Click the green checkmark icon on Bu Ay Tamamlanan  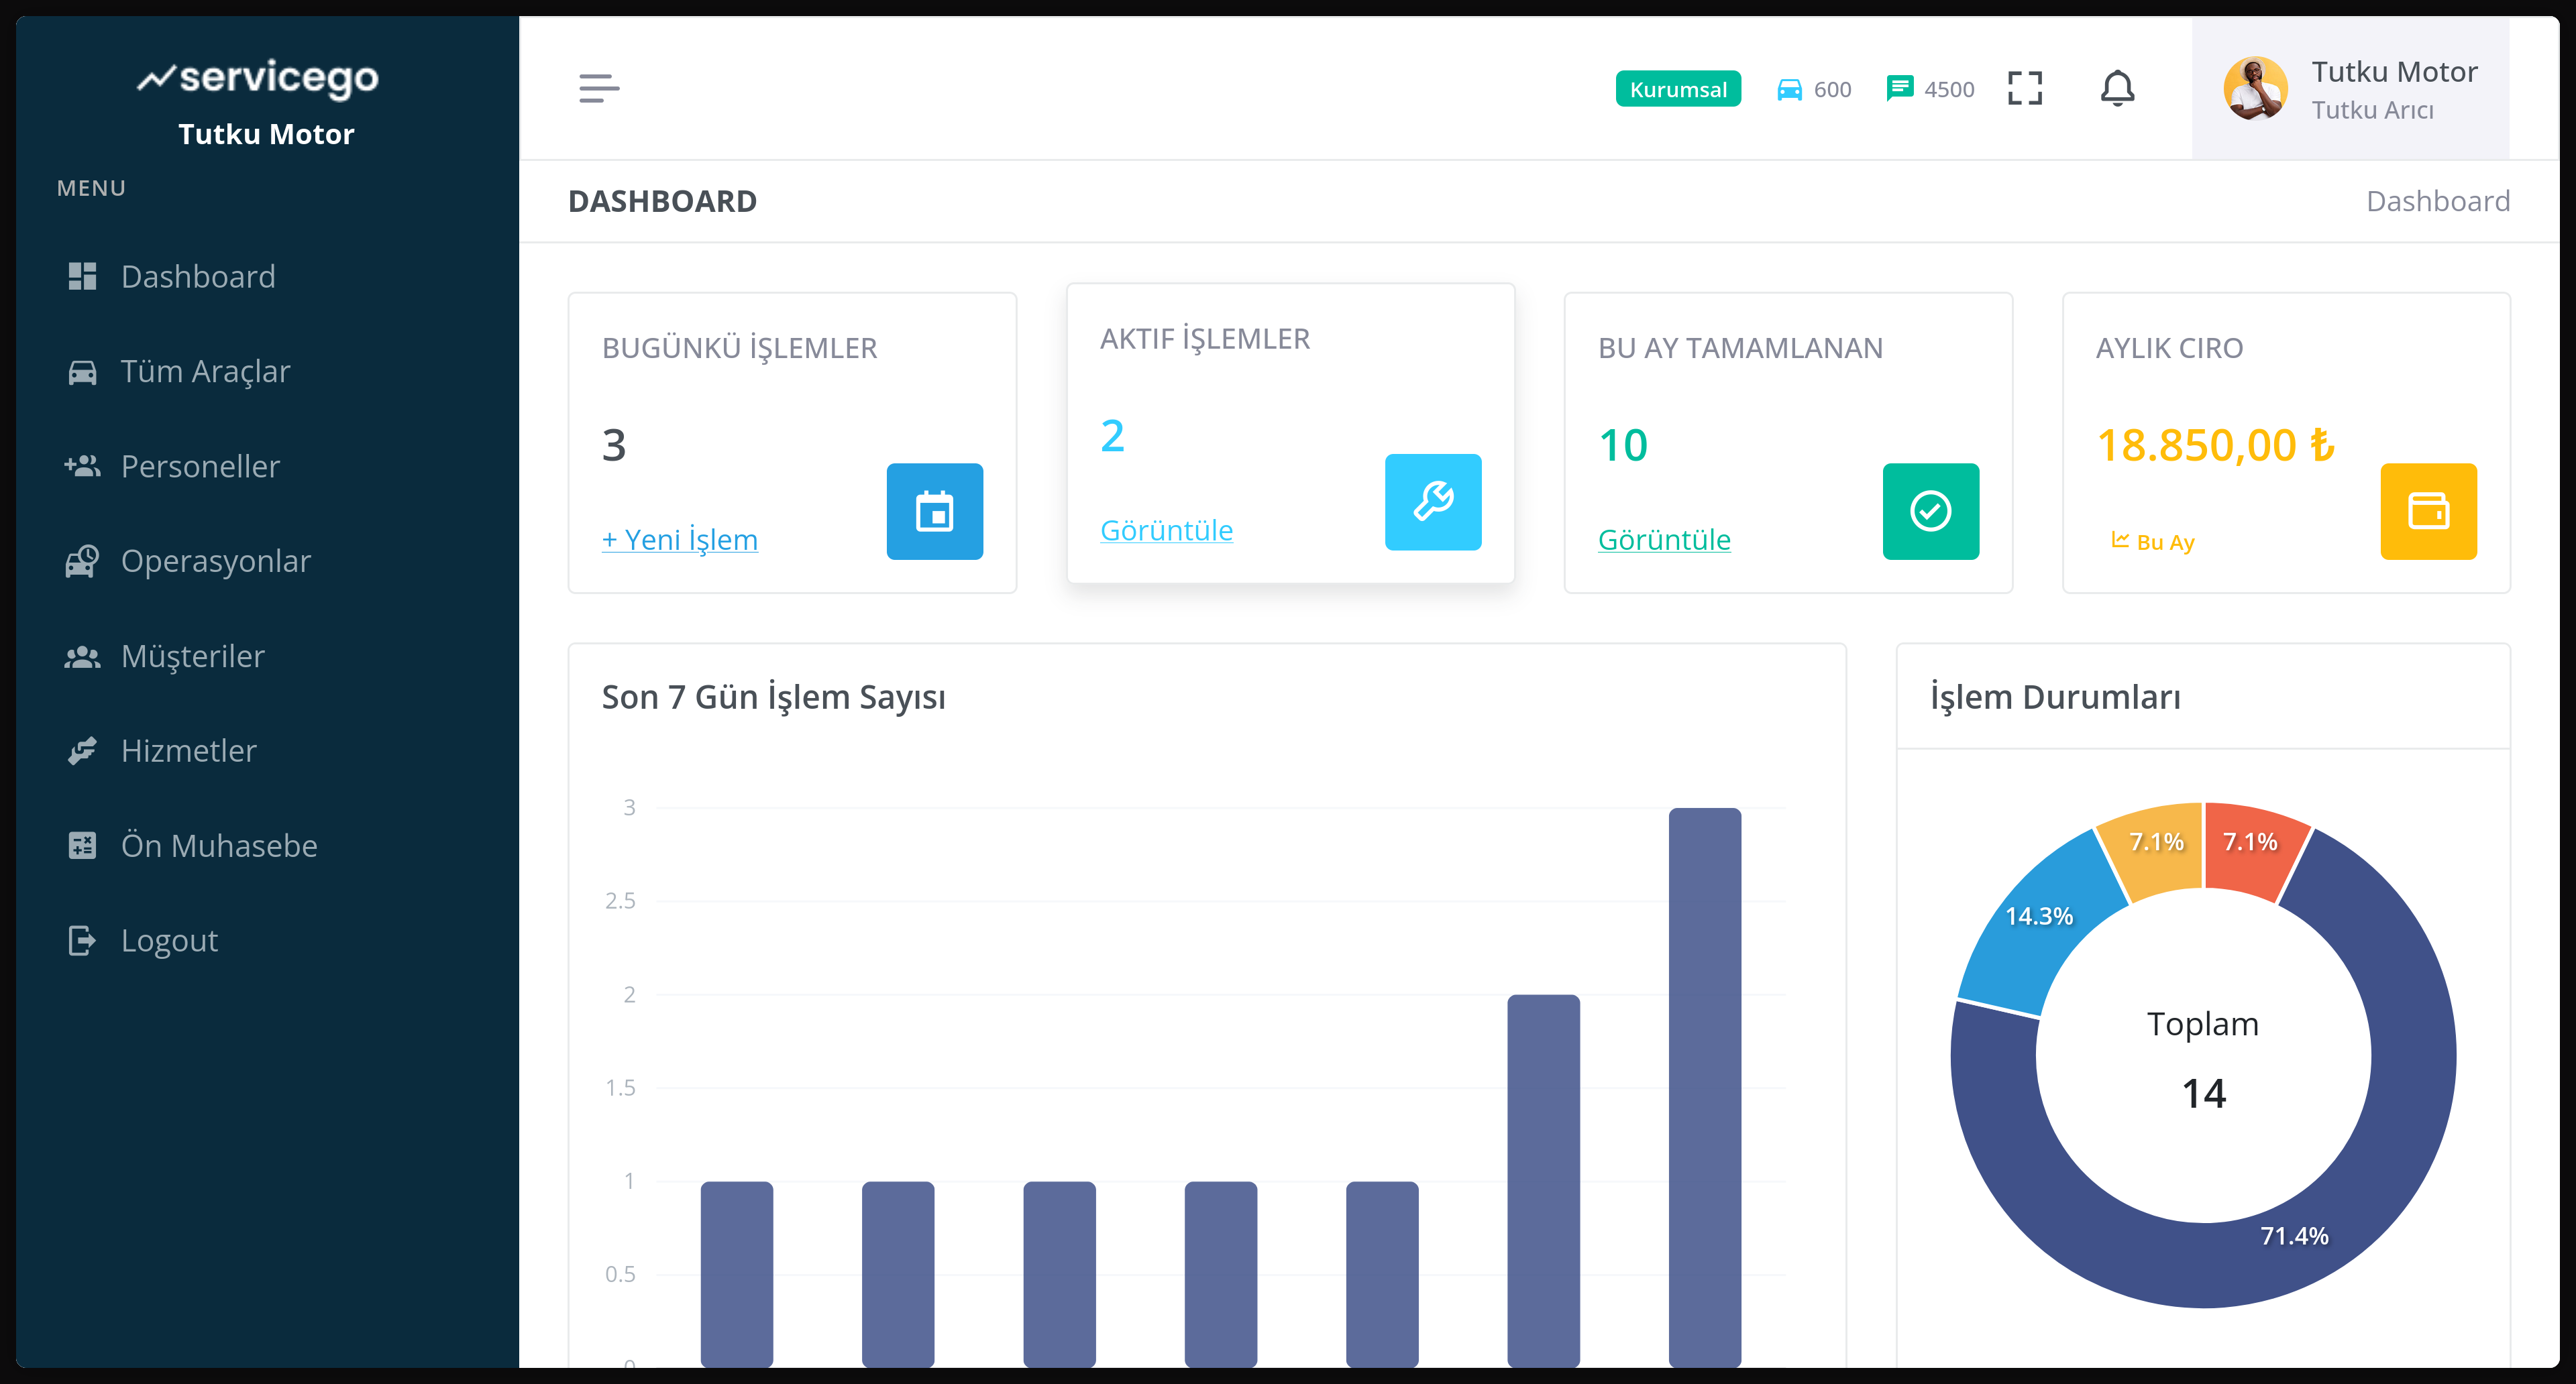tap(1930, 512)
